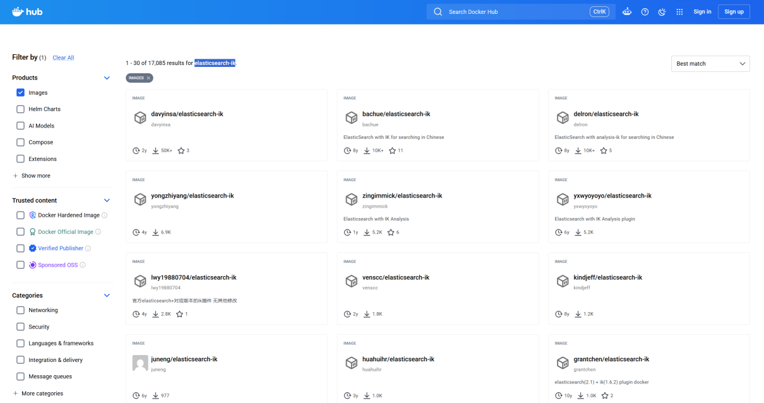Click Clear All filters link

click(63, 57)
